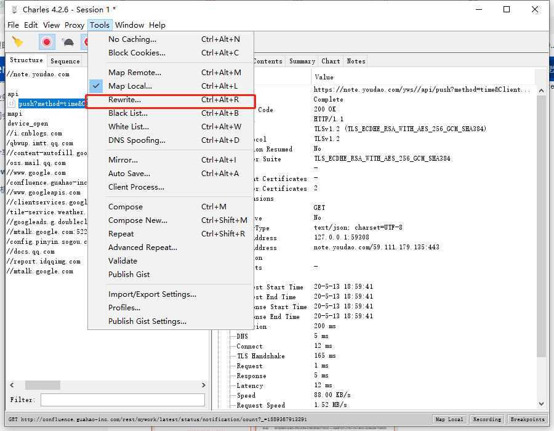Open the View menu
The width and height of the screenshot is (554, 431).
click(x=51, y=25)
